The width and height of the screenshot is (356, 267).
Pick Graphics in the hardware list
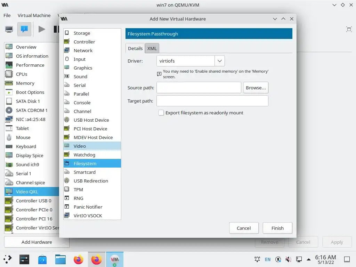92,68
